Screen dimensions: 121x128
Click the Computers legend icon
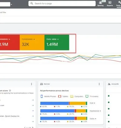(72, 96)
